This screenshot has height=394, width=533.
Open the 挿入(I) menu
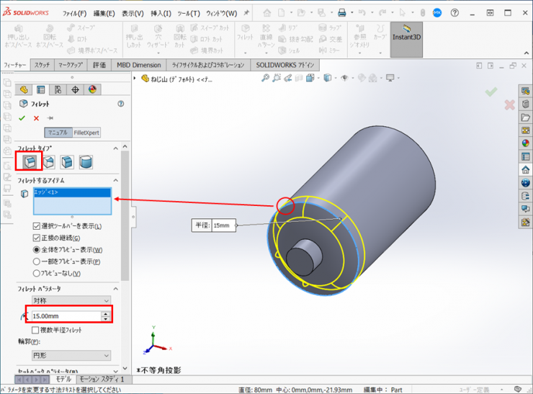pos(161,13)
